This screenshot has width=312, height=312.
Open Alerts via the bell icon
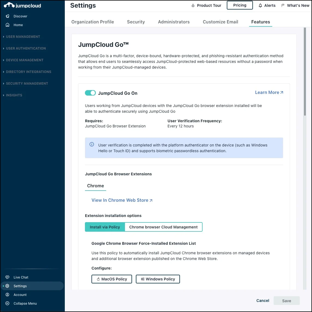tap(260, 5)
